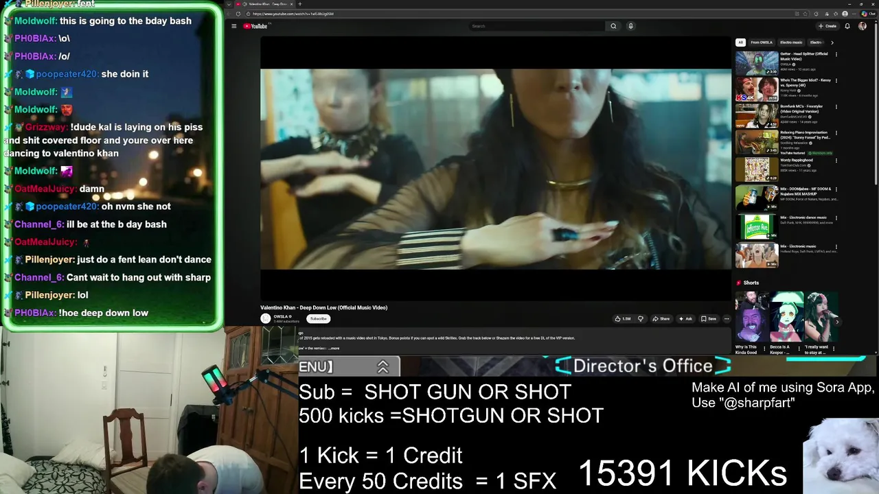This screenshot has width=879, height=494.
Task: Open options menu for DOOMjabes mix
Action: point(836,189)
